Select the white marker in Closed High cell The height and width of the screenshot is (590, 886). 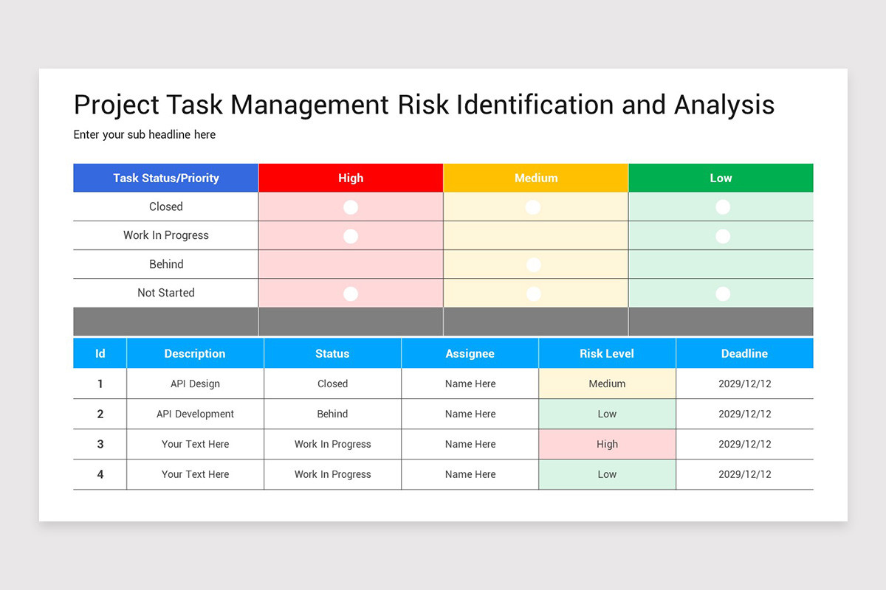click(350, 207)
